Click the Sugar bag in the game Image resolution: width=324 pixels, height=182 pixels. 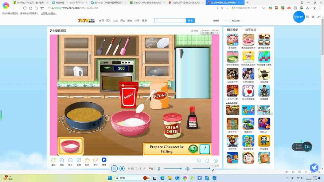click(128, 95)
